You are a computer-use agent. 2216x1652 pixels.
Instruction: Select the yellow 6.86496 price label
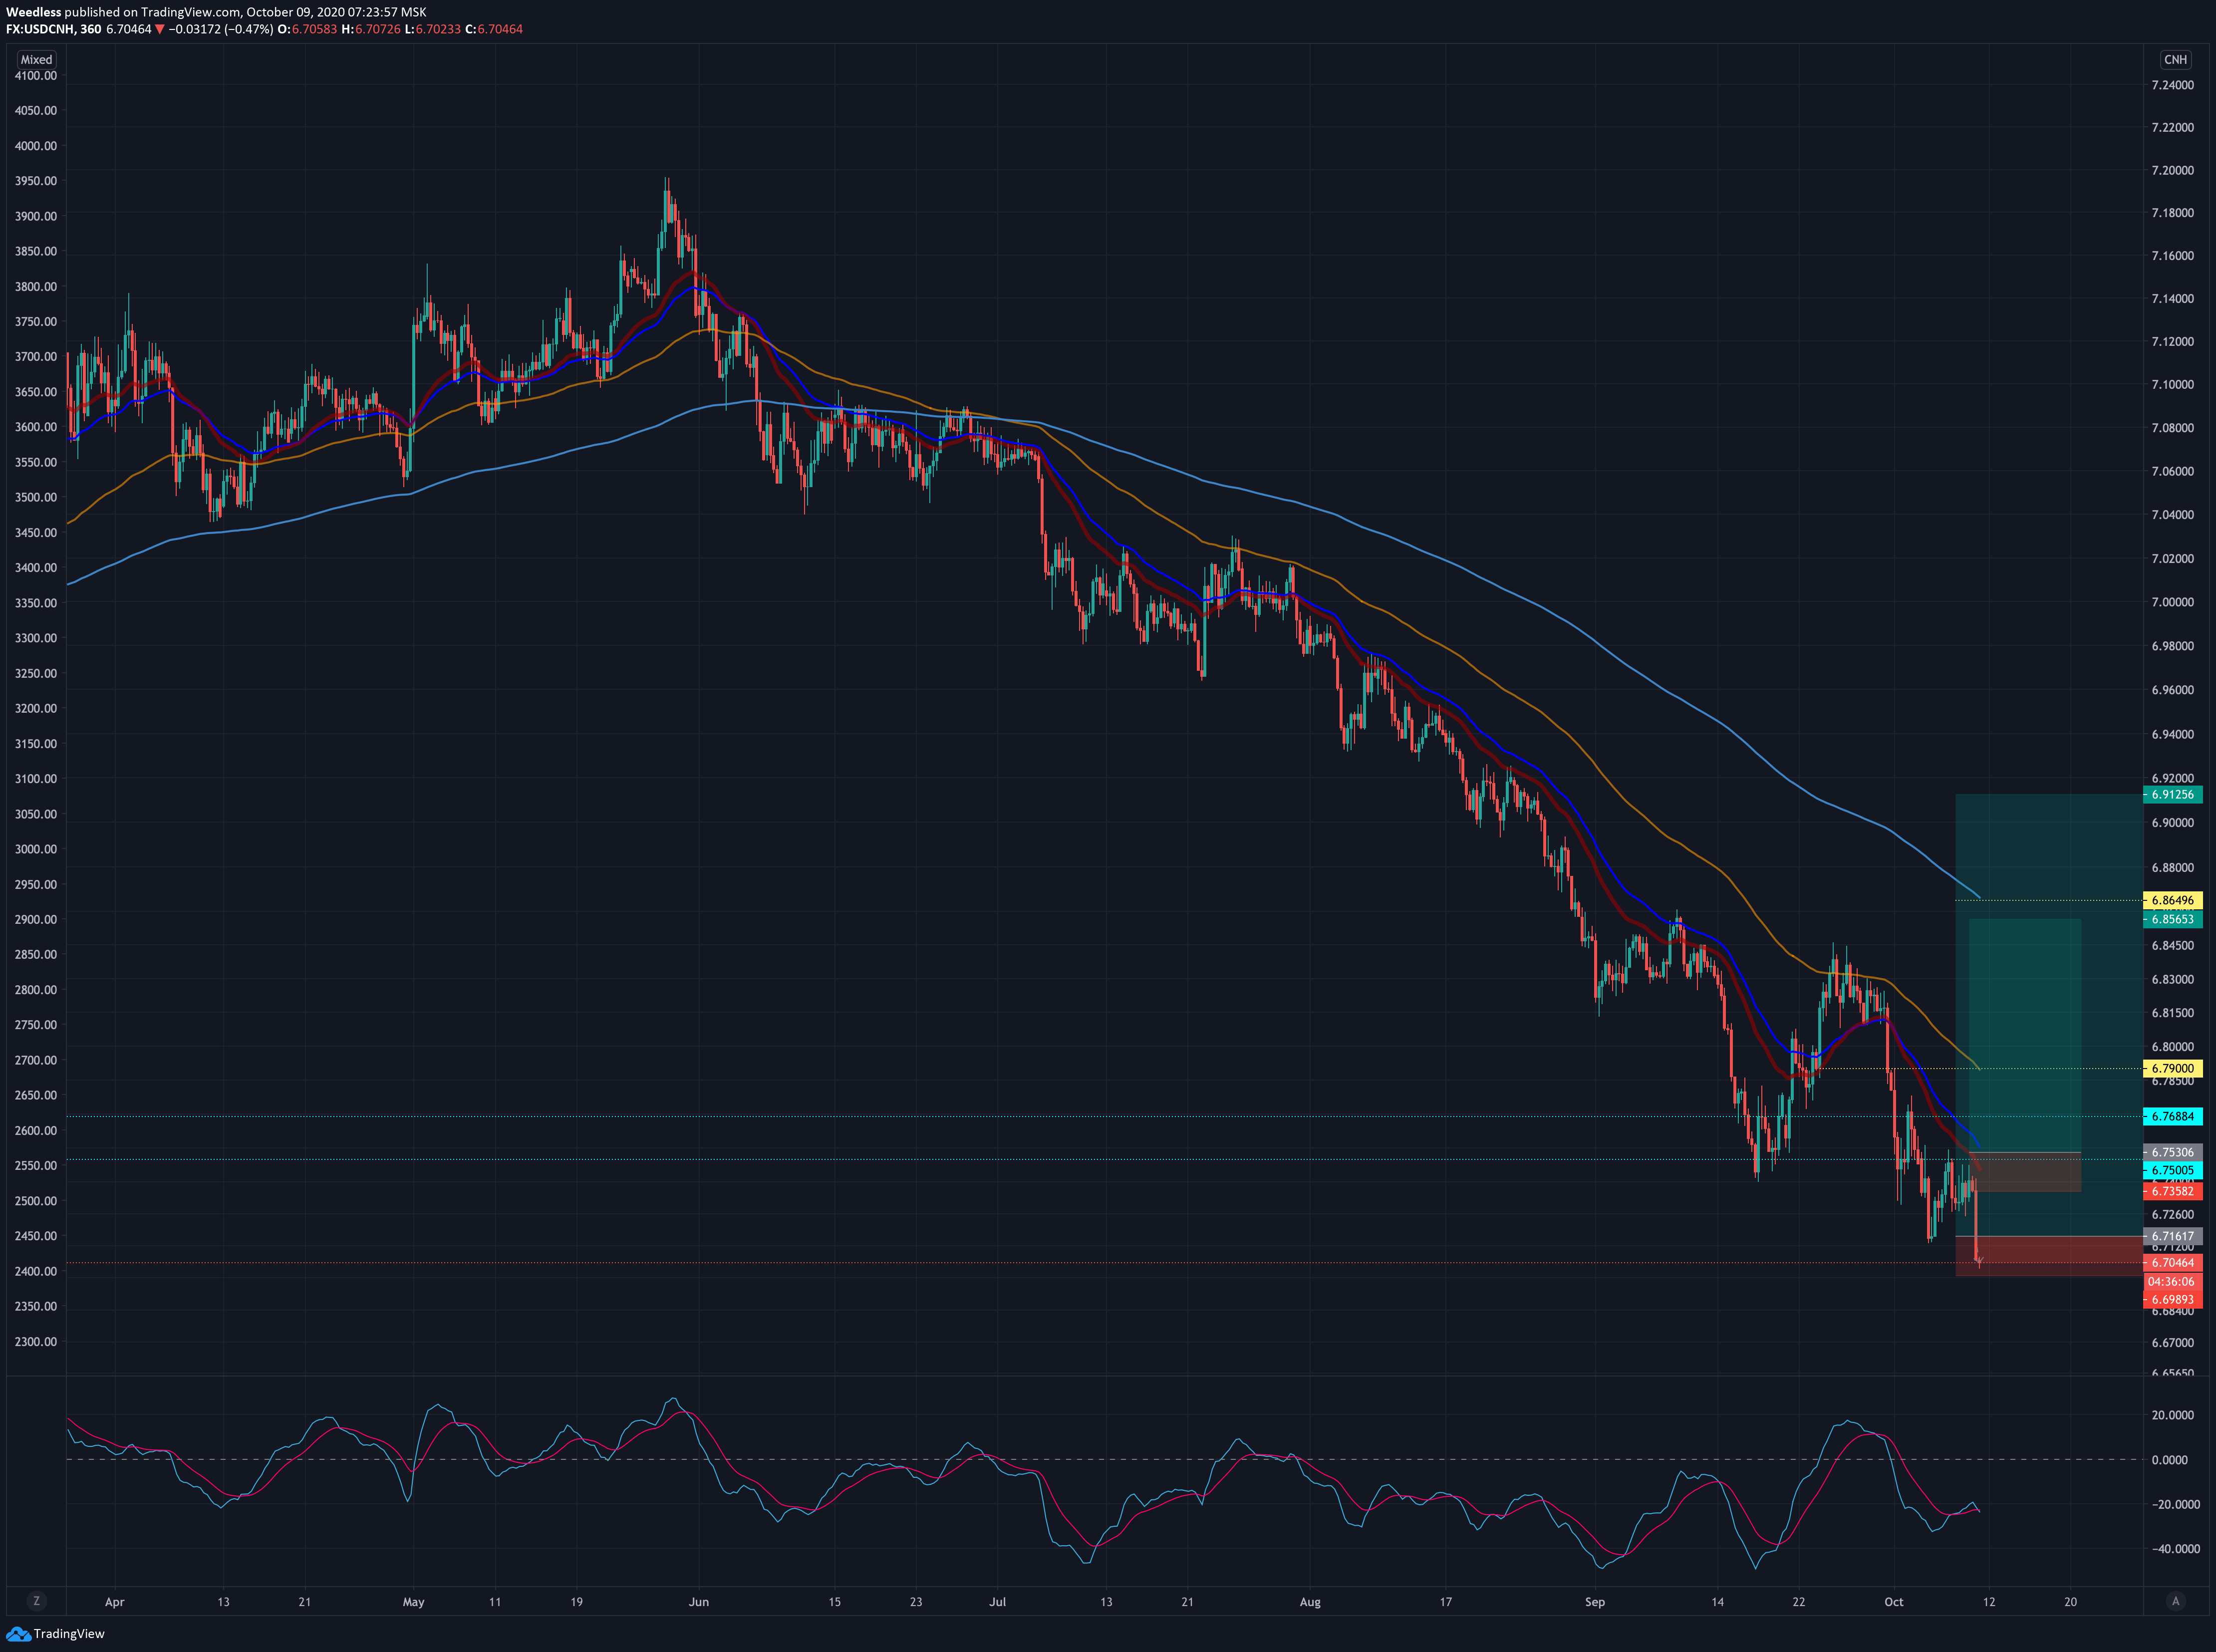tap(2172, 900)
